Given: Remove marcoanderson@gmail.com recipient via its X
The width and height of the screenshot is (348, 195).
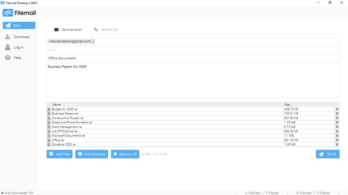Looking at the screenshot, I should point(93,41).
